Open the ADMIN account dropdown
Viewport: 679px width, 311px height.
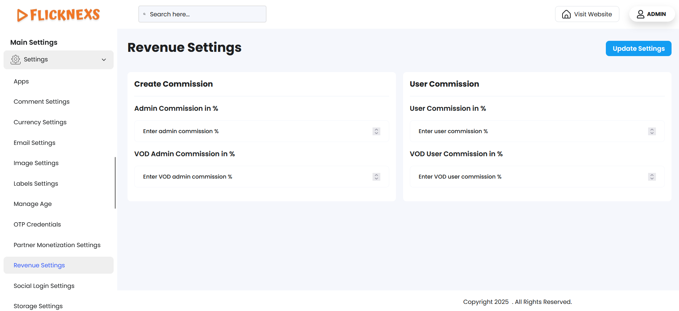(x=652, y=14)
